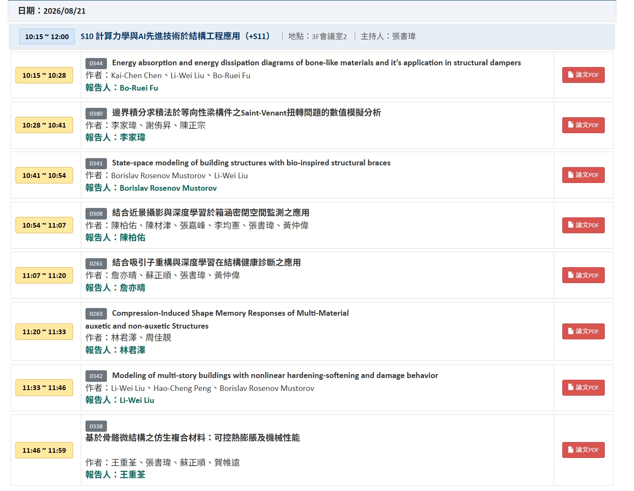
Task: Click the 0338 paper ID tag
Action: click(96, 426)
